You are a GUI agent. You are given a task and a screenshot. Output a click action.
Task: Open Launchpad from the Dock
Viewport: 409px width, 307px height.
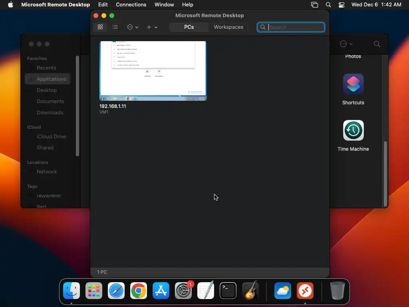[x=93, y=291]
